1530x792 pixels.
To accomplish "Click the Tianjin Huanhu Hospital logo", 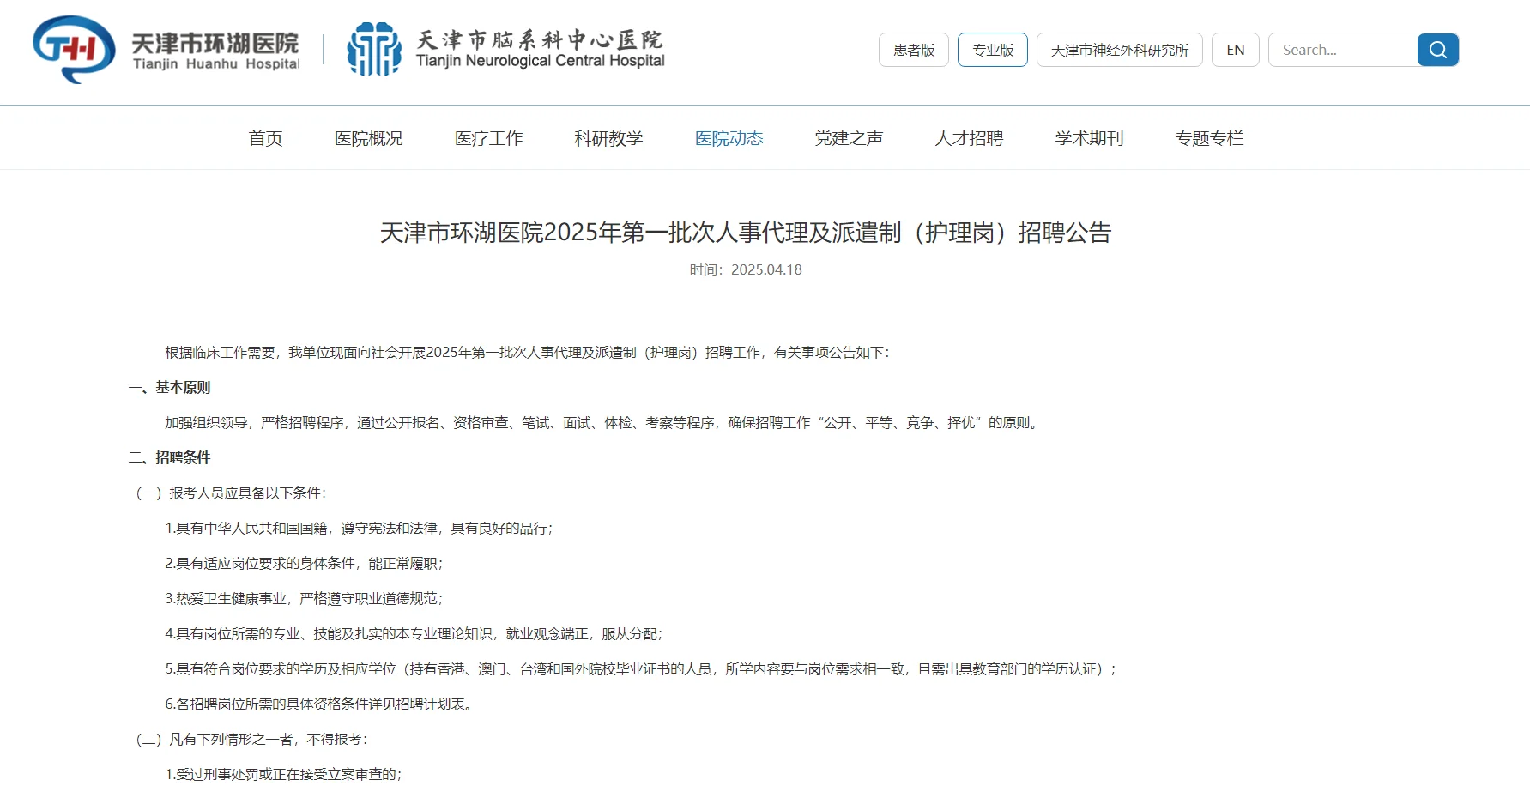I will pyautogui.click(x=166, y=50).
